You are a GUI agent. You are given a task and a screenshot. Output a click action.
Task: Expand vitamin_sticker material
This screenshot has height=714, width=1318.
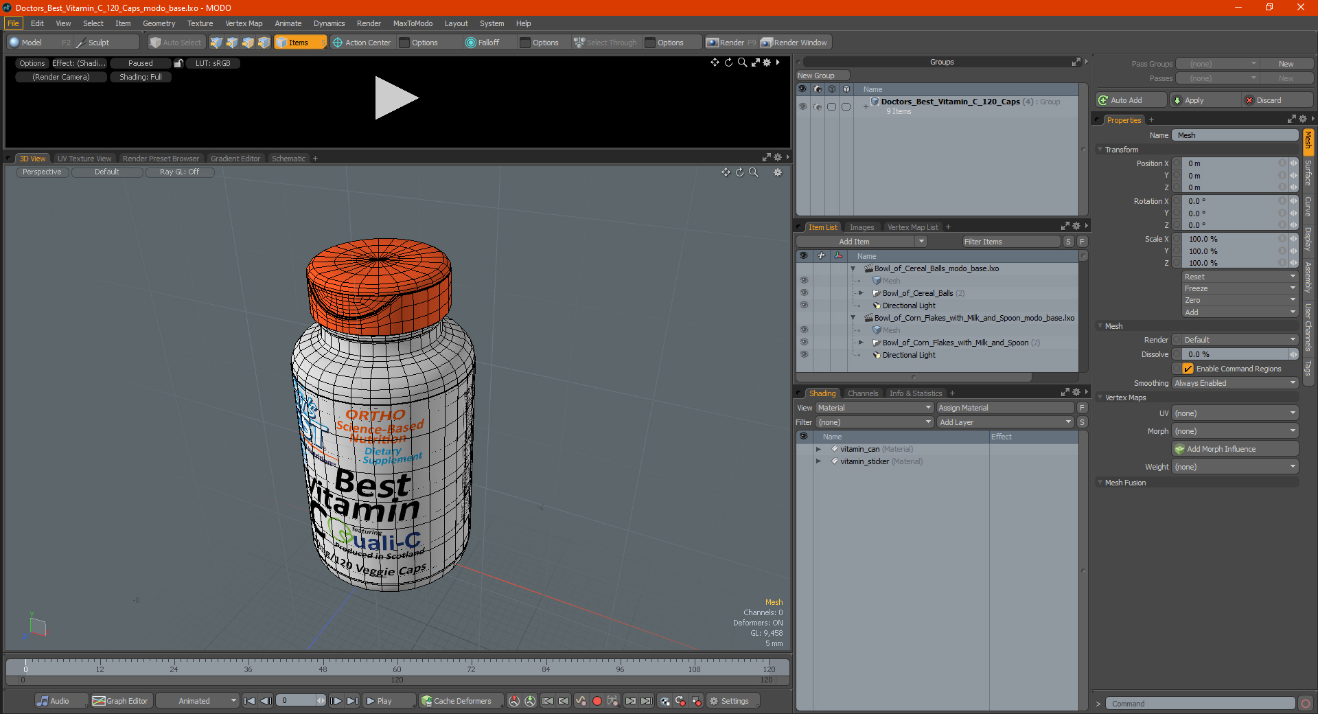point(818,461)
